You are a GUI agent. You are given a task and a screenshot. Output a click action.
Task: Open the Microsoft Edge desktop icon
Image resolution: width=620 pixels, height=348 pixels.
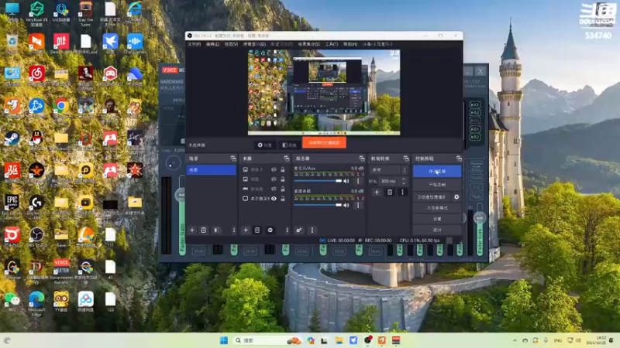click(36, 304)
